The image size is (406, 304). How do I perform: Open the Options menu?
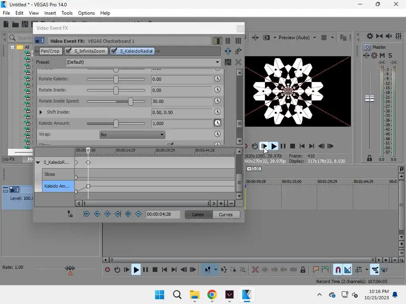point(86,13)
